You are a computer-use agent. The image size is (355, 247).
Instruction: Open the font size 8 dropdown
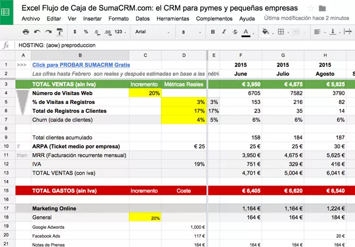click(191, 32)
